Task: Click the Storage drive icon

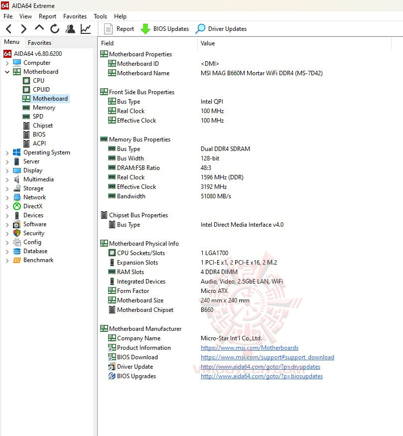Action: tap(17, 188)
